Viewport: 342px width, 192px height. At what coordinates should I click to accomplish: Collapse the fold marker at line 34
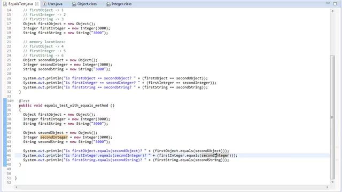coord(13,101)
